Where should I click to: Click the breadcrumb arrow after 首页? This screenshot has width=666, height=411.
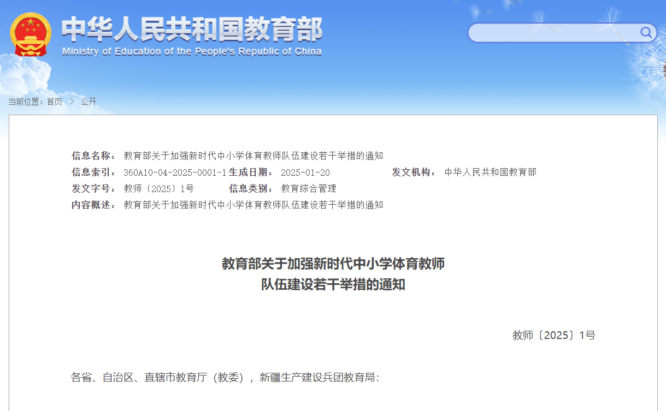click(72, 102)
